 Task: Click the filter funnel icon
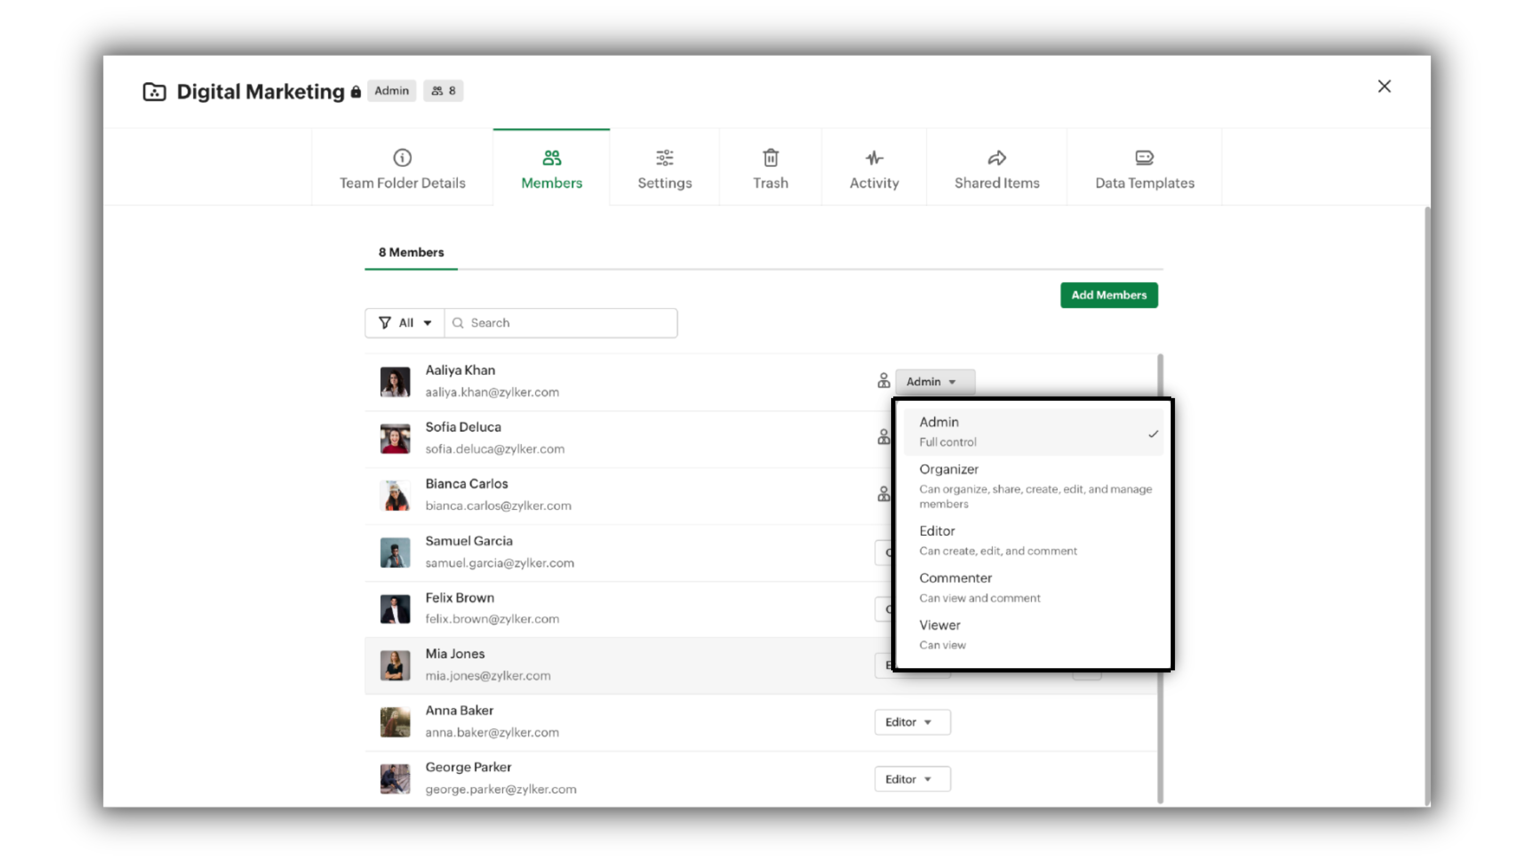(385, 322)
